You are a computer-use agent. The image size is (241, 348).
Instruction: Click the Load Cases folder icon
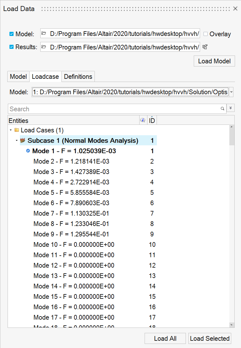click(17, 130)
